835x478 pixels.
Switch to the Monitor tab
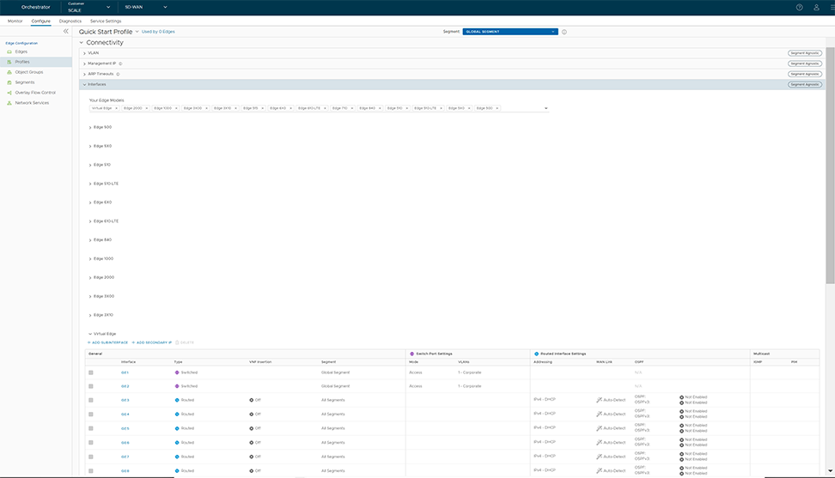15,21
